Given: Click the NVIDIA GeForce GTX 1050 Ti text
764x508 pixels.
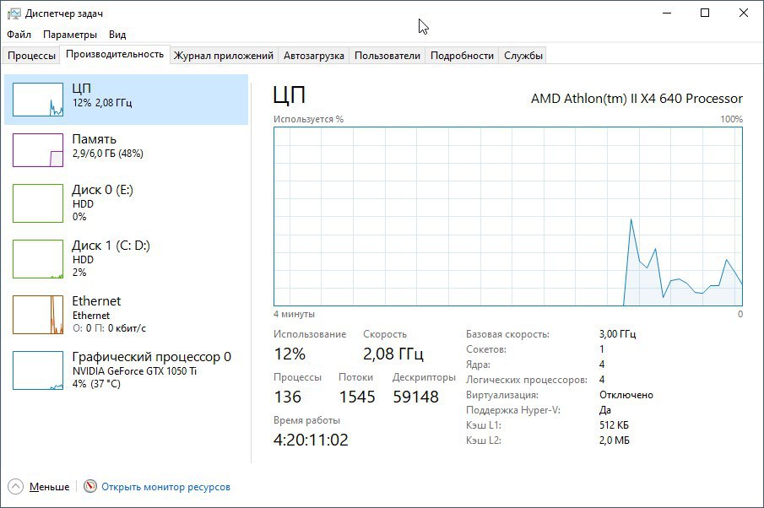Looking at the screenshot, I should click(x=134, y=371).
